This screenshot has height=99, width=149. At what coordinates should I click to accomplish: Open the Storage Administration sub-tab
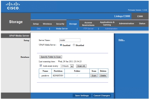(111, 29)
